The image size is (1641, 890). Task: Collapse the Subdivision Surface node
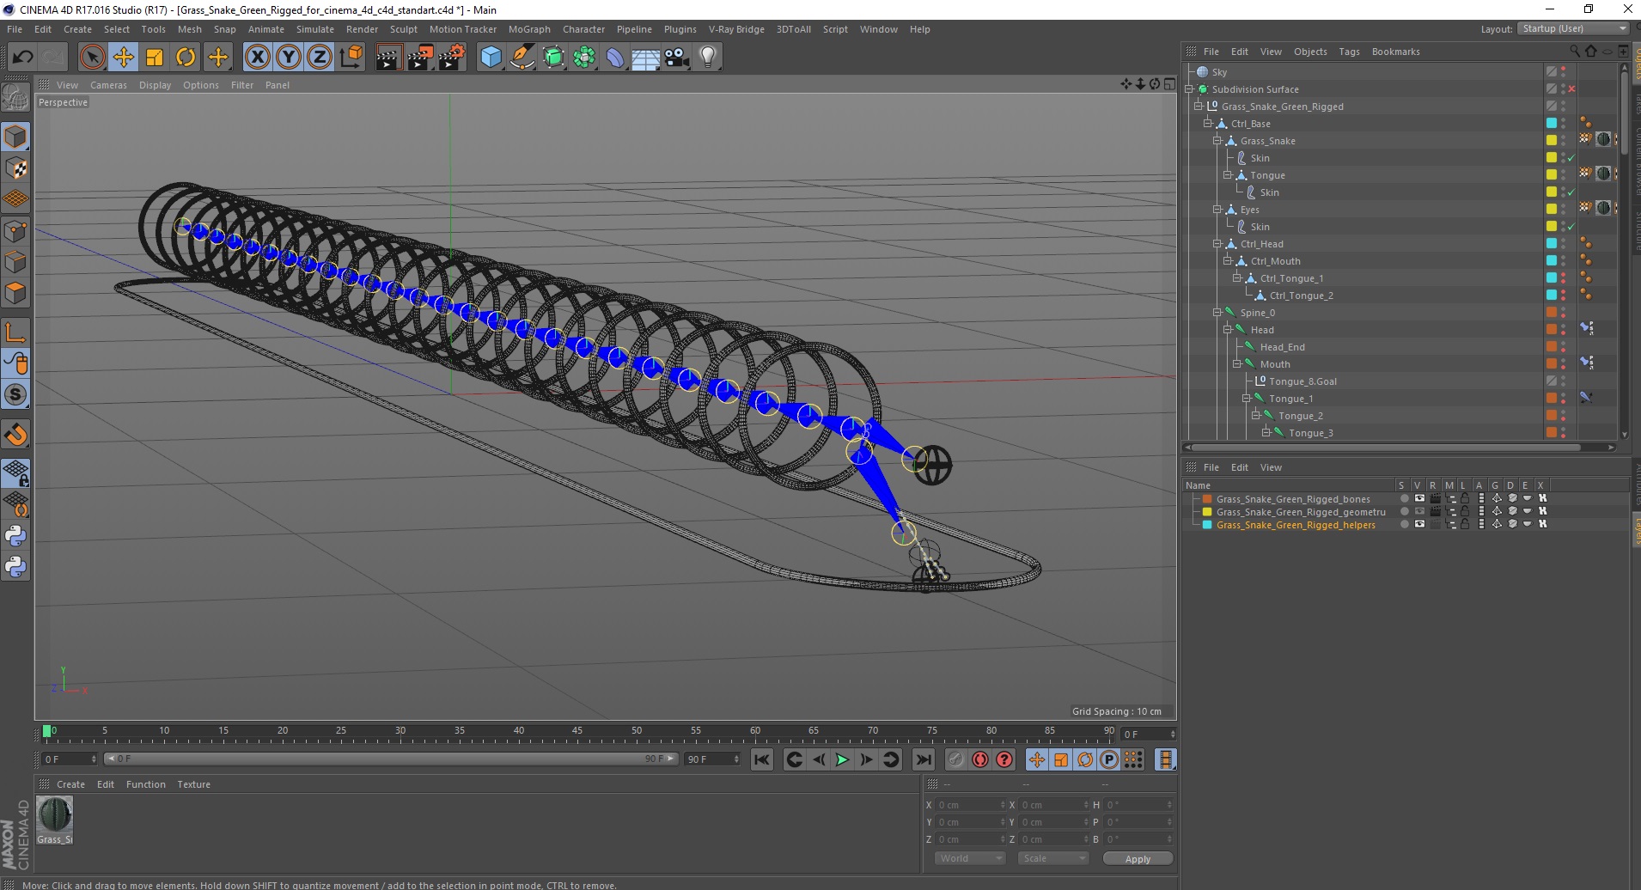point(1189,89)
